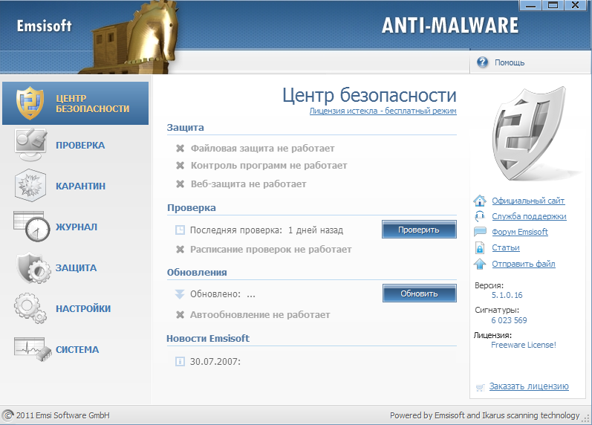592x425 pixels.
Task: Click the info icon beside 30.07.2007 news
Action: coord(180,362)
